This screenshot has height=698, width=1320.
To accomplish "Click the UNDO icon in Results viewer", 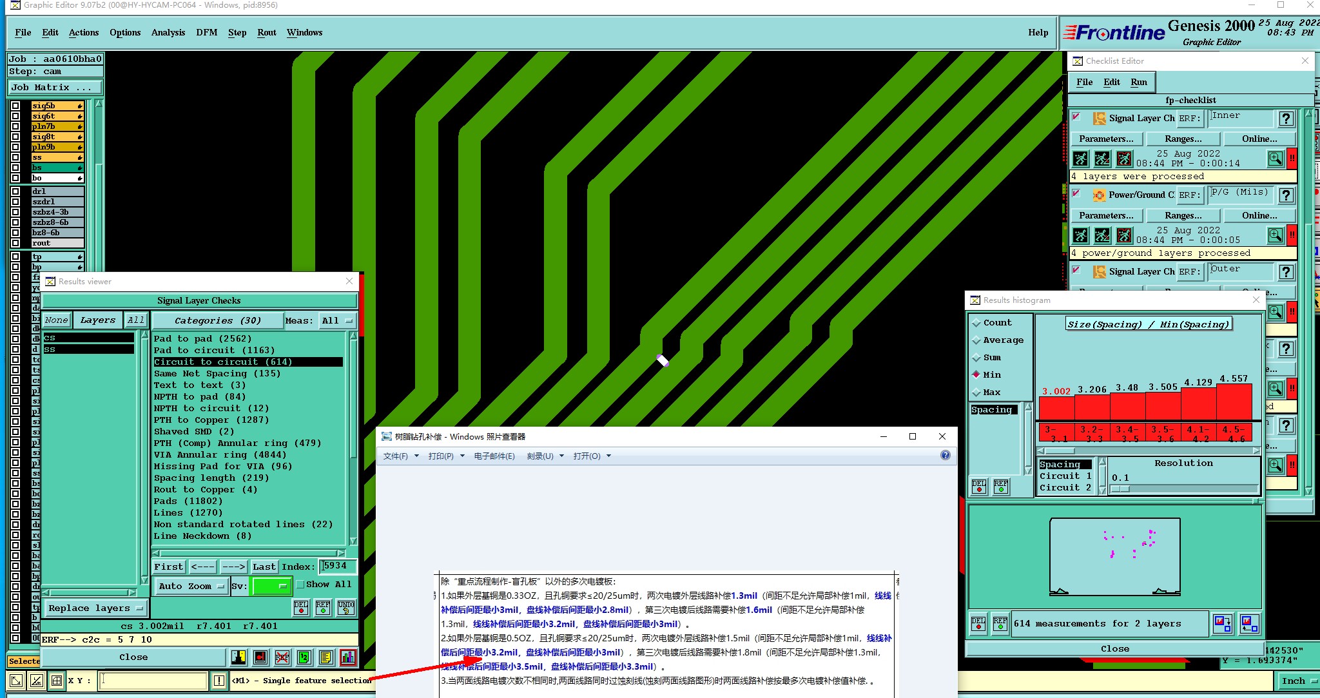I will [346, 608].
